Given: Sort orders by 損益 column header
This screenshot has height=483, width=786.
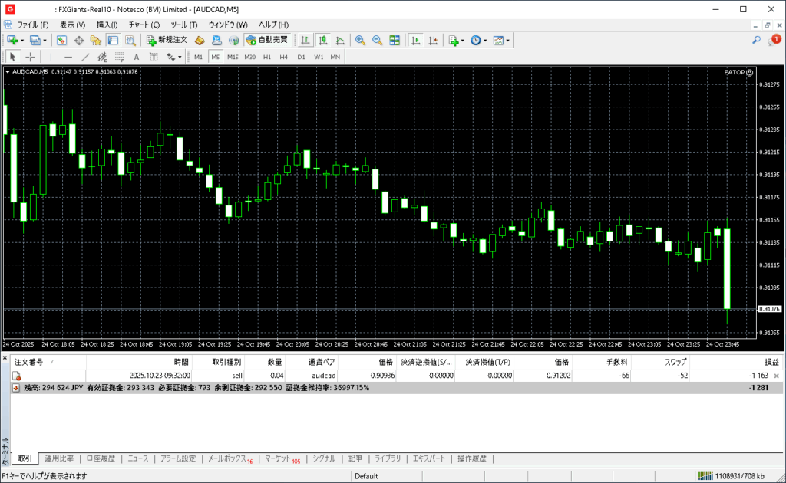Looking at the screenshot, I should (x=771, y=362).
